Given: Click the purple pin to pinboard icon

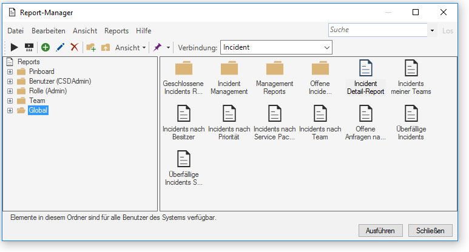Looking at the screenshot, I should [157, 47].
